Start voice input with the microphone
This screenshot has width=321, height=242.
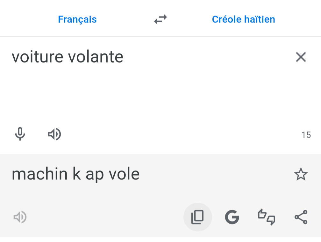point(20,134)
